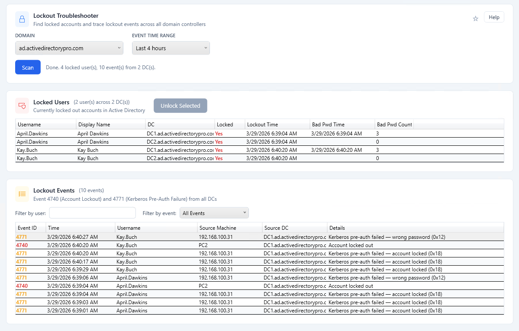This screenshot has height=331, width=519.
Task: Select April.Dawkins row with bad pwd count 0
Action: coord(260,141)
